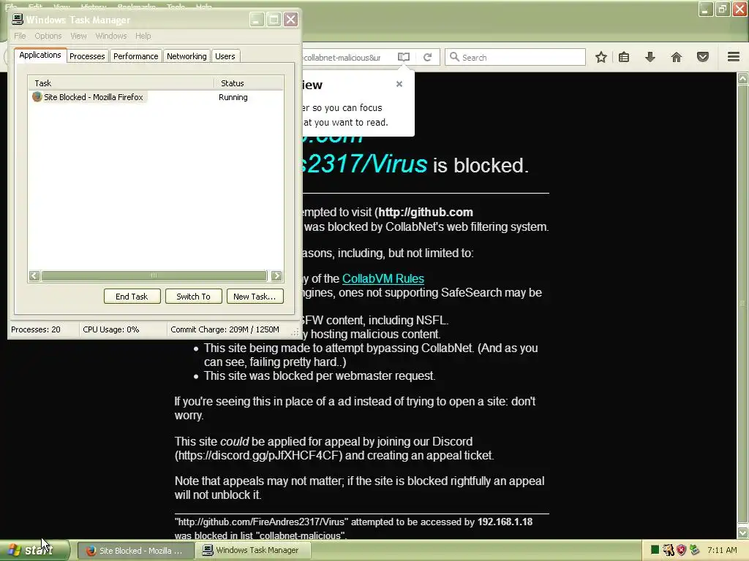
Task: Open the Windows Start menu
Action: (x=34, y=550)
